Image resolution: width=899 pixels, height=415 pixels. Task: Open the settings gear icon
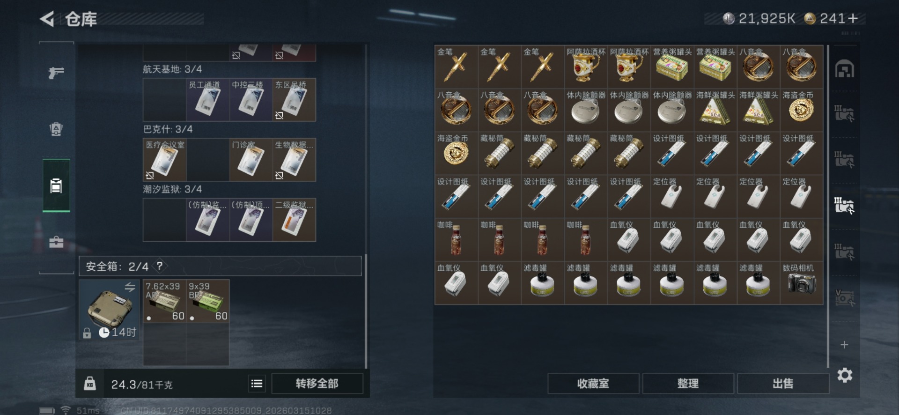click(x=845, y=375)
